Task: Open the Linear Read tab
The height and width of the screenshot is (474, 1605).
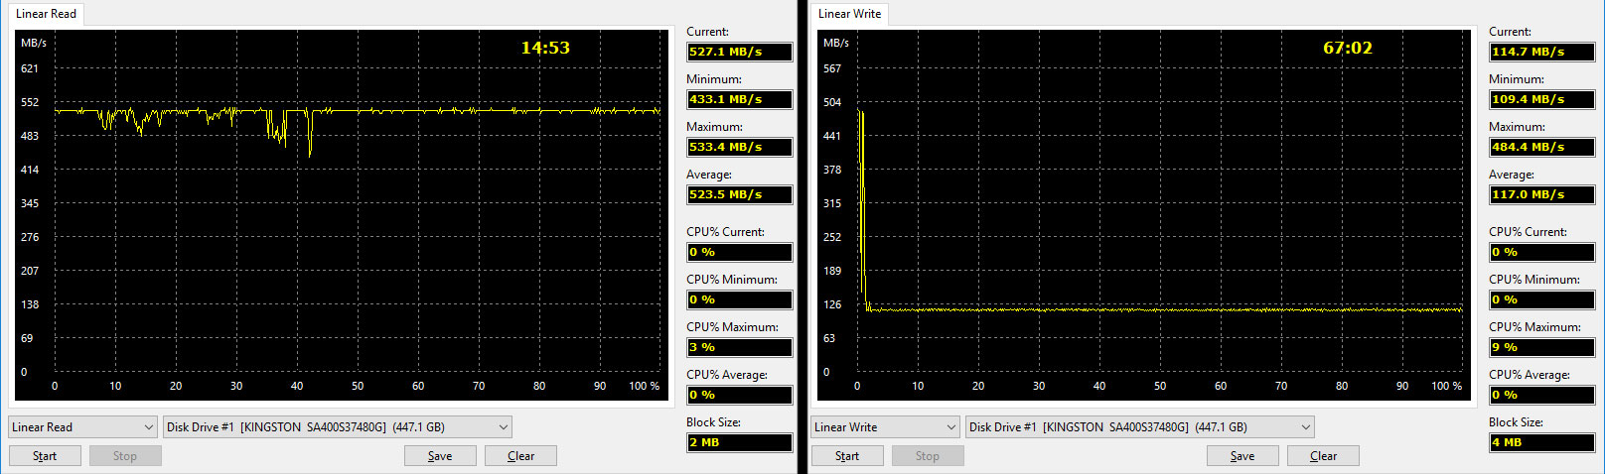Action: tap(46, 14)
